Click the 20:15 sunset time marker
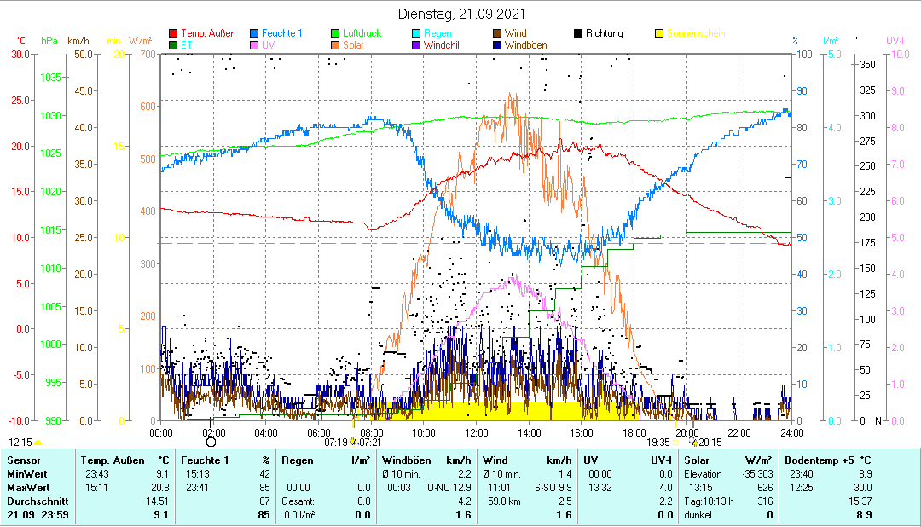Viewport: 921px width, 527px height. tap(710, 442)
